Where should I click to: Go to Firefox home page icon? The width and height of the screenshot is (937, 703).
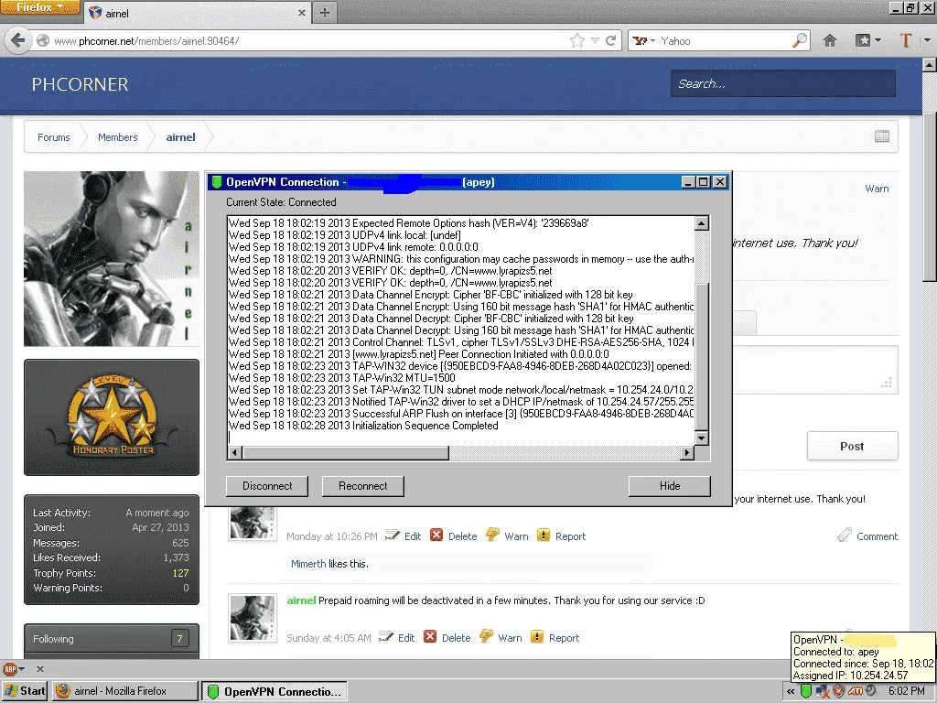coord(829,40)
